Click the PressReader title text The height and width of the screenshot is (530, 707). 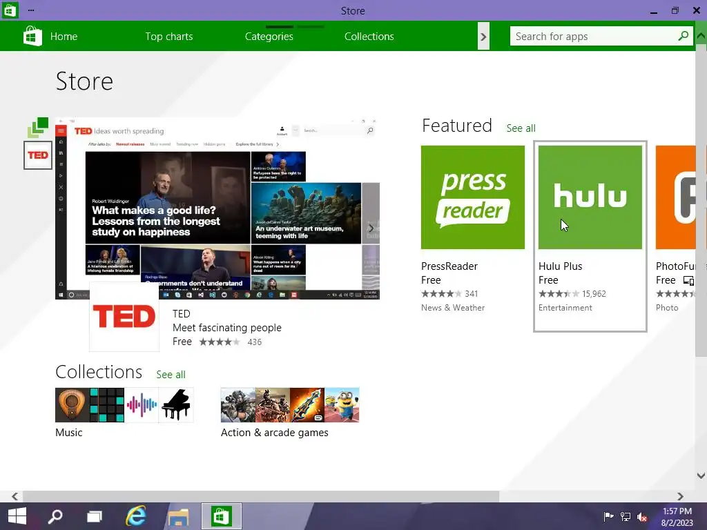coord(449,266)
